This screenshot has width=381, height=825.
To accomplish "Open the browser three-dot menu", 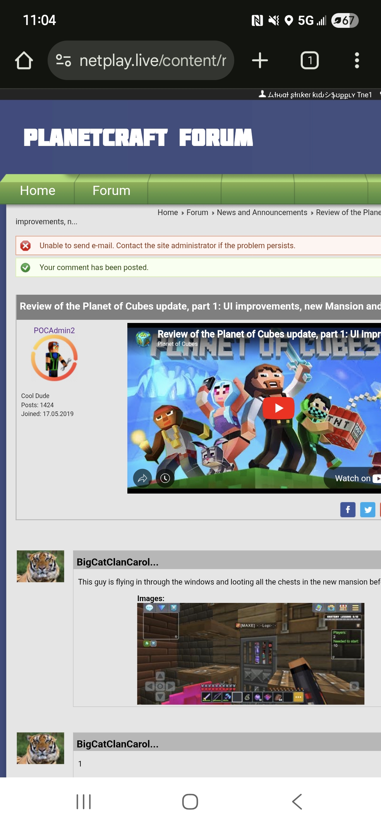I will (357, 60).
